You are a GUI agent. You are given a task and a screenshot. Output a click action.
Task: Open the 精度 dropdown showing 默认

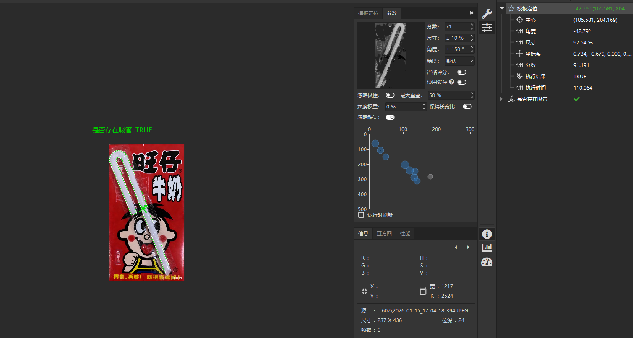[x=459, y=60]
